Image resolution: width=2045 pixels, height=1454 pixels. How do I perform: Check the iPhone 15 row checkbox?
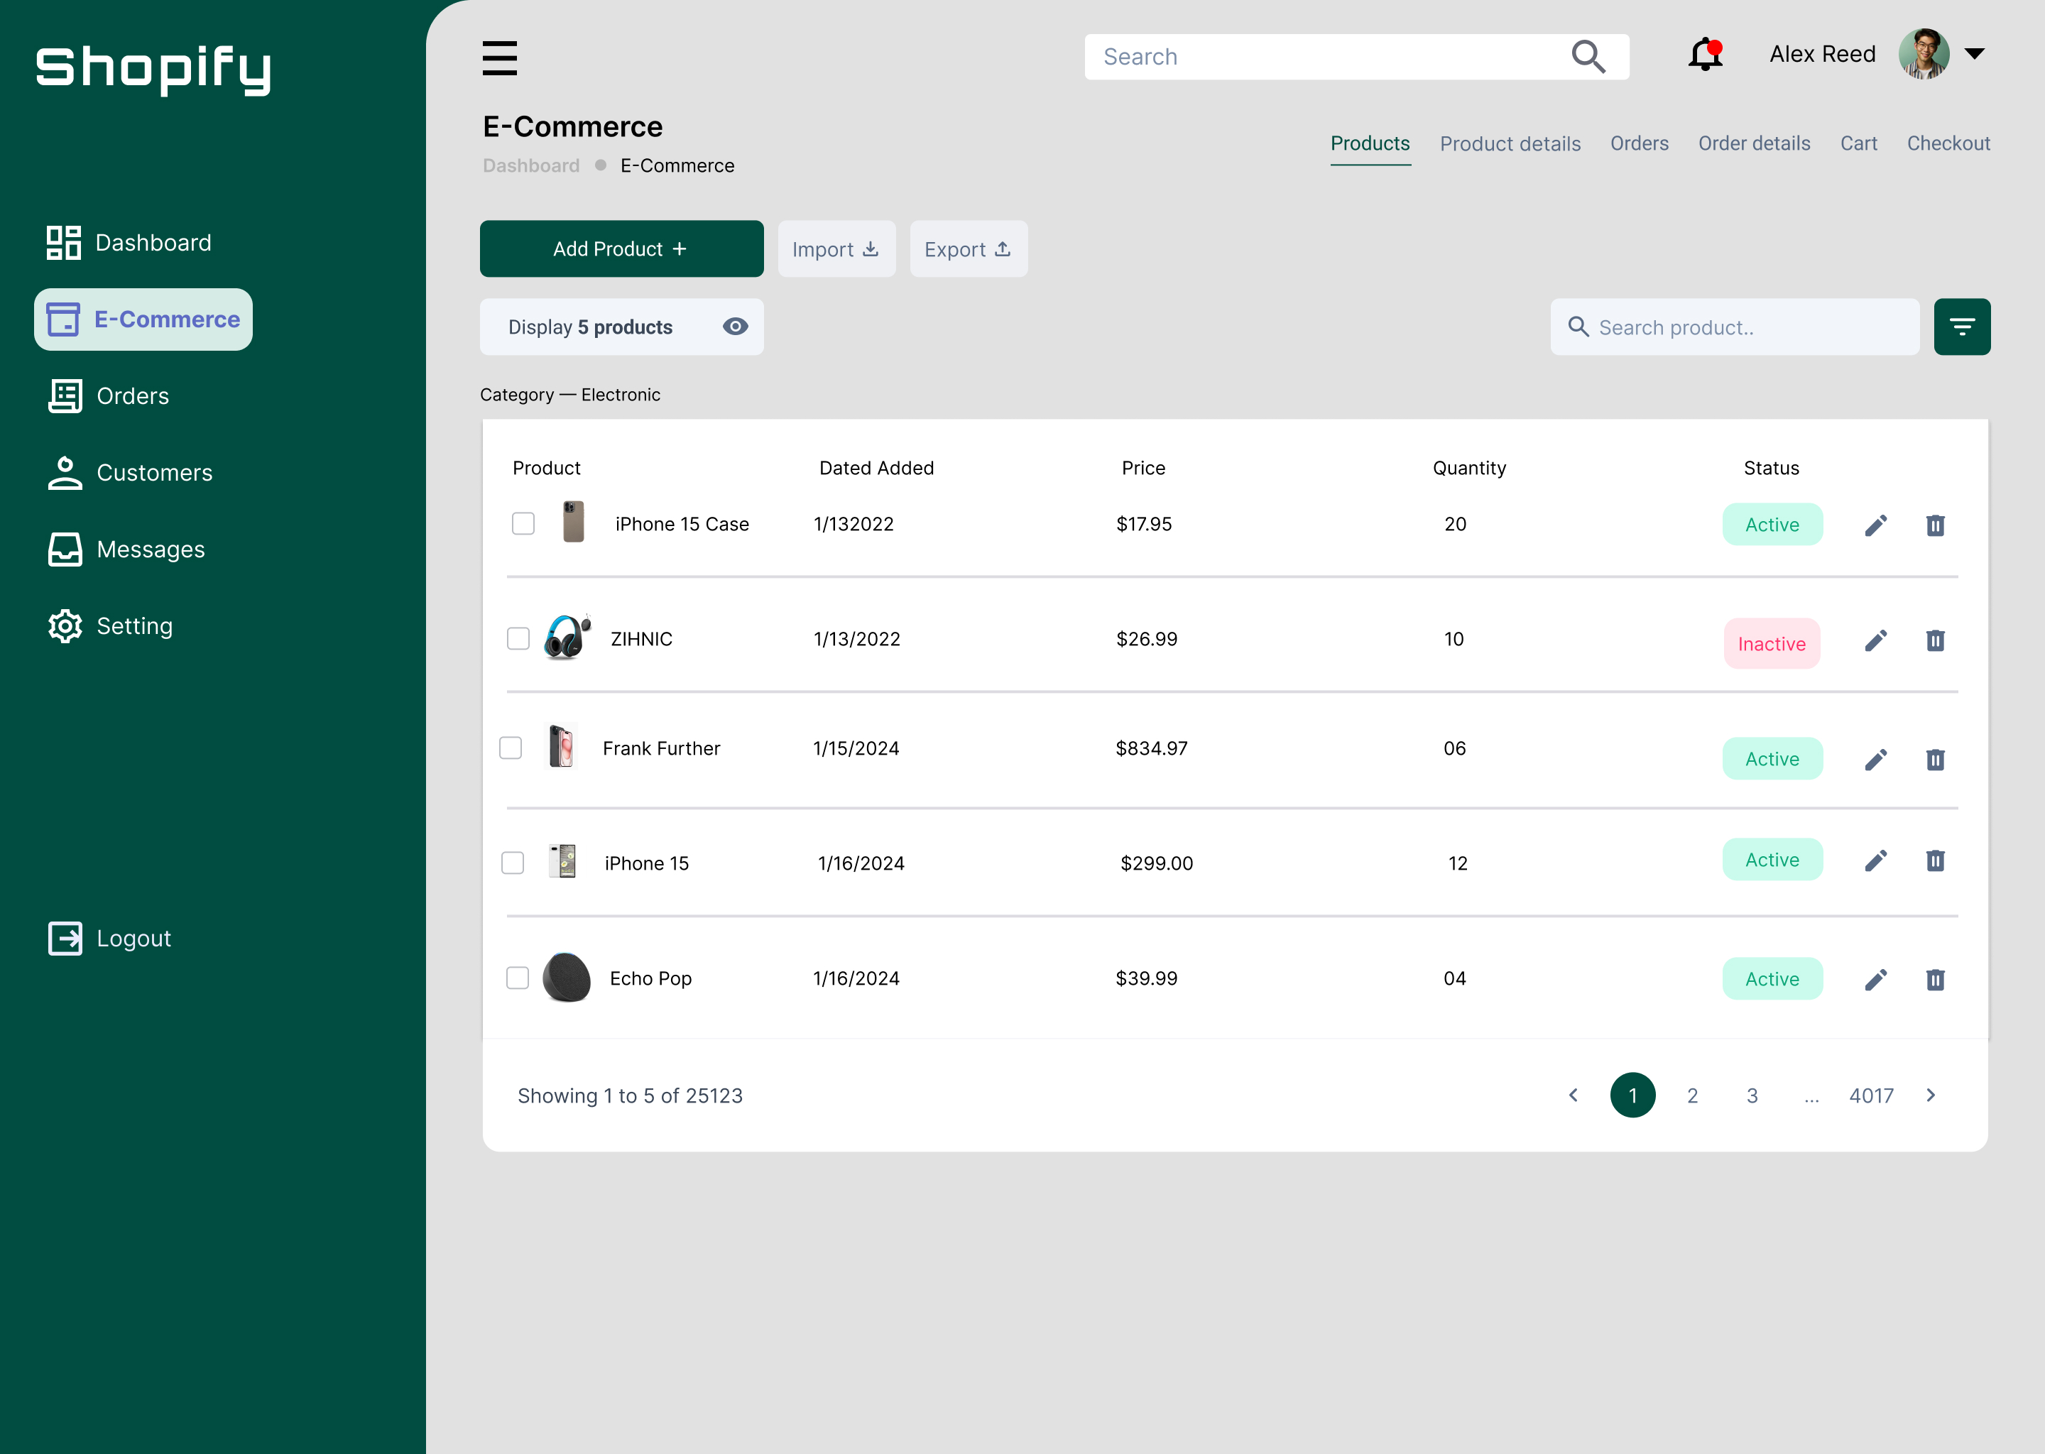click(512, 862)
